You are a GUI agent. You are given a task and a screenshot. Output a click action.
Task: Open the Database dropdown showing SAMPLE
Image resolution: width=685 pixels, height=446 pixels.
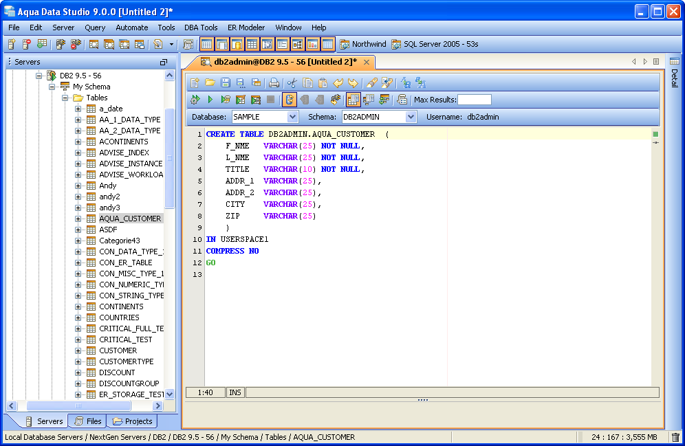292,117
